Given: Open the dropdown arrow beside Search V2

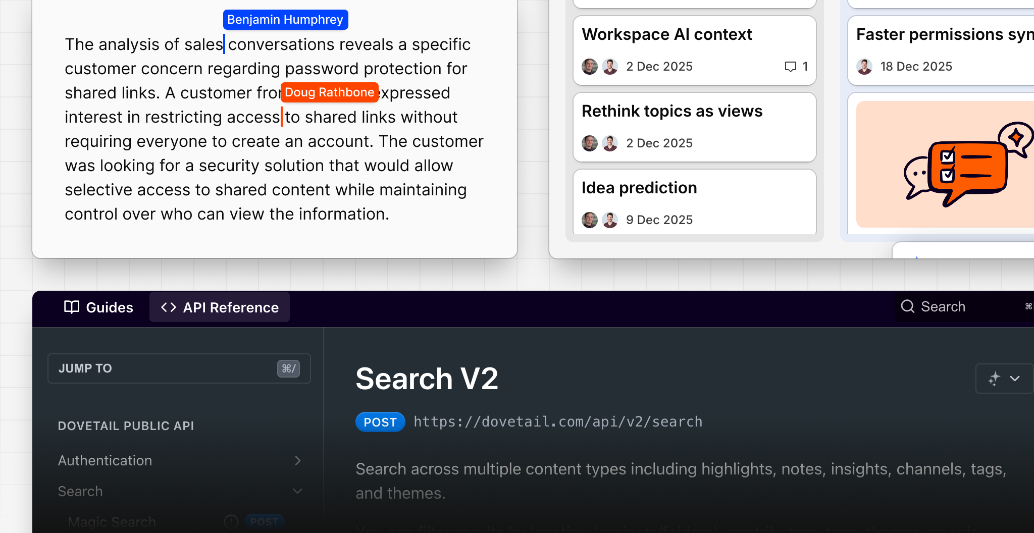Looking at the screenshot, I should pos(1015,379).
